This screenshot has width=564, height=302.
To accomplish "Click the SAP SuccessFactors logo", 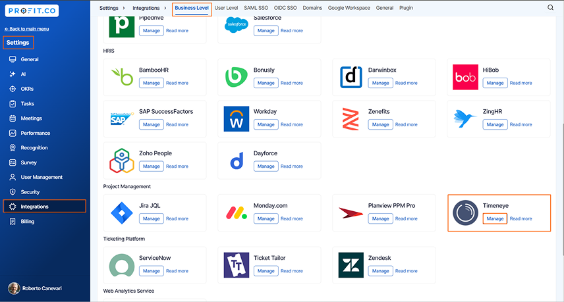I will (x=122, y=118).
